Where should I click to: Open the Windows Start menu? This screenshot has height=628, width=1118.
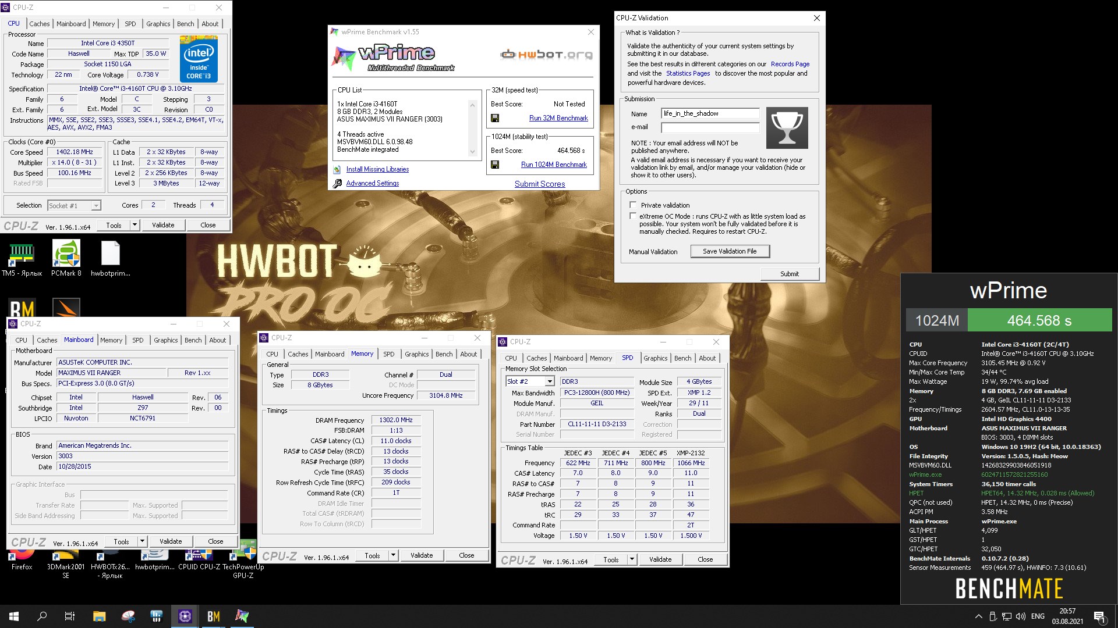point(14,616)
